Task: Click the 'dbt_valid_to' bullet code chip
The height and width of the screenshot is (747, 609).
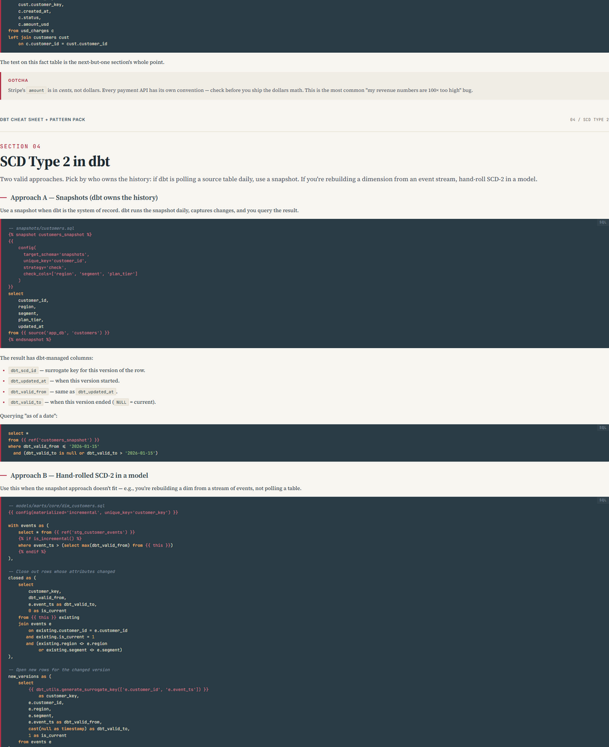Action: (x=25, y=402)
